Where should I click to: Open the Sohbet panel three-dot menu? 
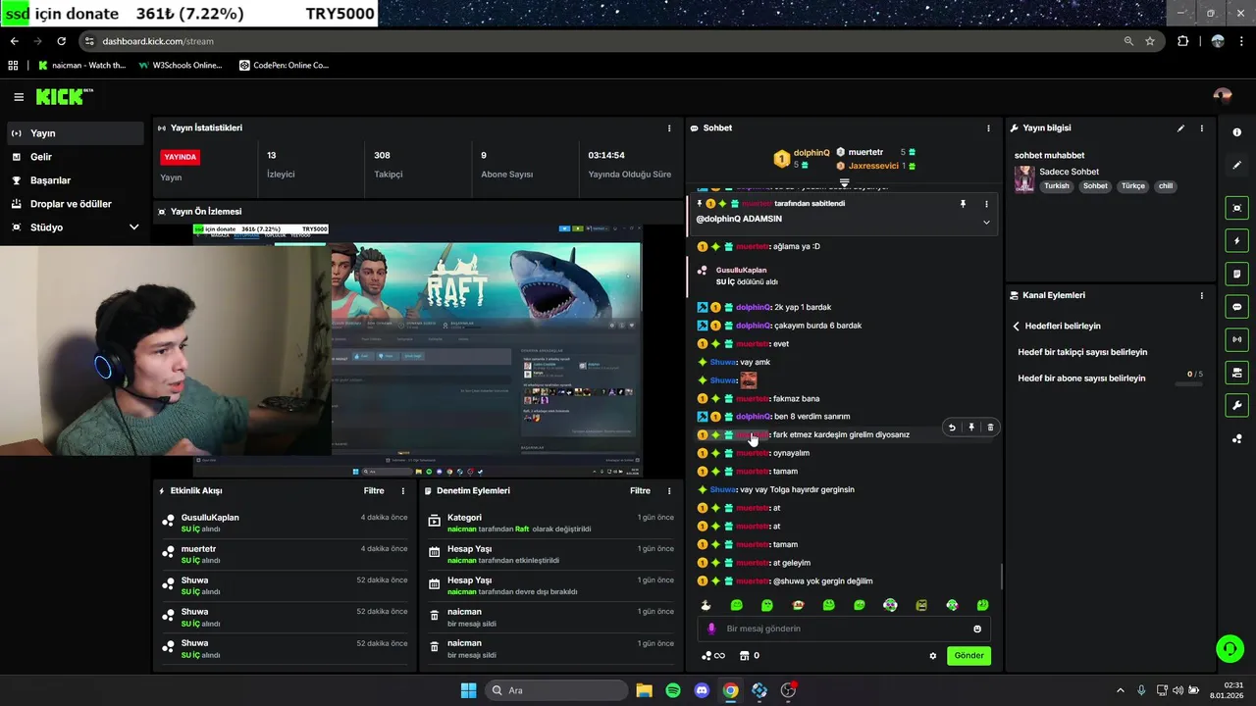(988, 128)
